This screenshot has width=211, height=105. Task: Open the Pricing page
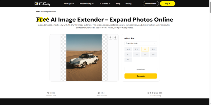[x=128, y=4]
